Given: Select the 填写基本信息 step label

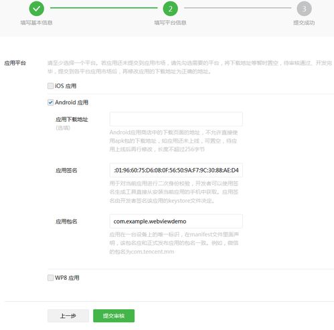Looking at the screenshot, I should coord(37,23).
